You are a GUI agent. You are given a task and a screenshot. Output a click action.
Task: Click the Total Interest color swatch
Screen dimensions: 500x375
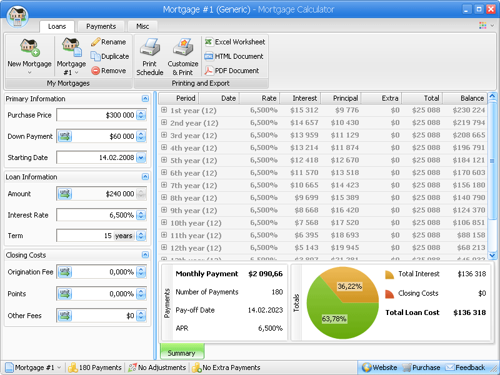click(389, 274)
